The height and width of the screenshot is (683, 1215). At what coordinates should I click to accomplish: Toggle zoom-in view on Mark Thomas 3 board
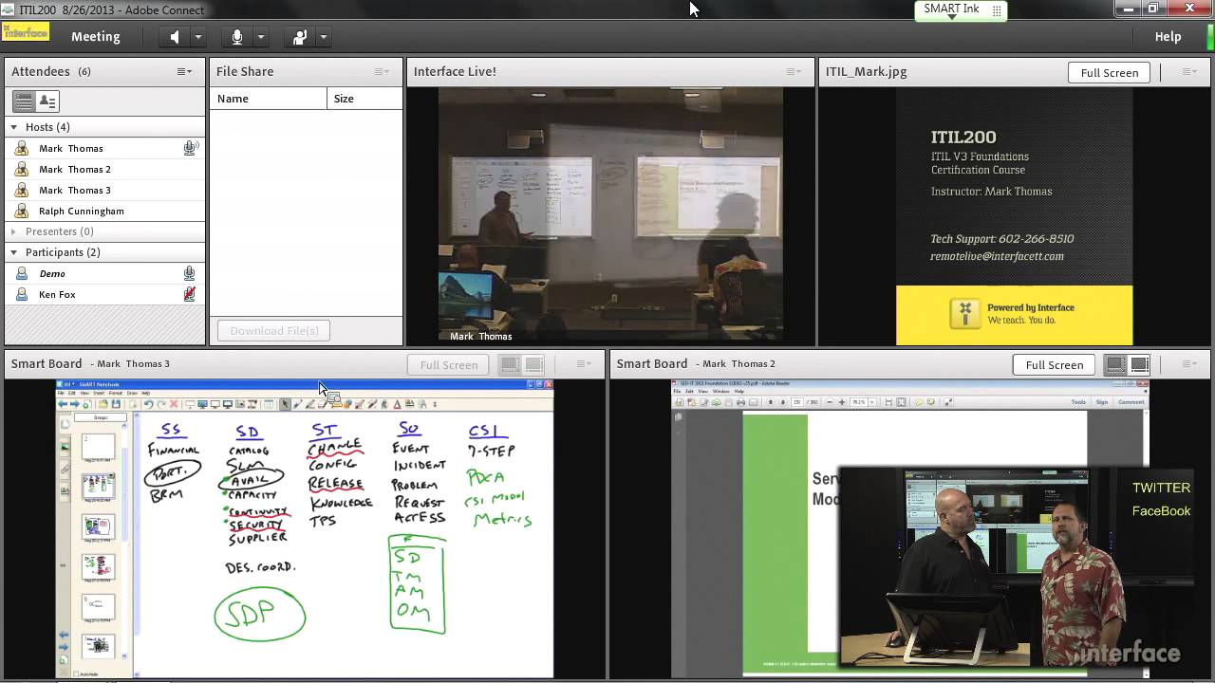533,364
